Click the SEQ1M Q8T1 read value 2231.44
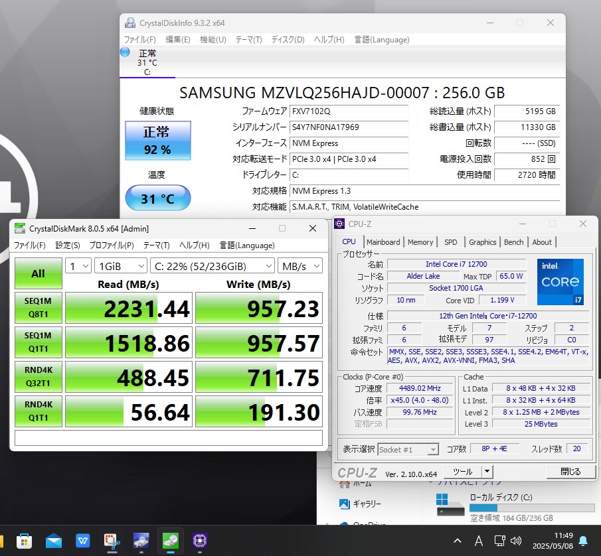Viewport: 601px width, 556px height. coord(129,308)
